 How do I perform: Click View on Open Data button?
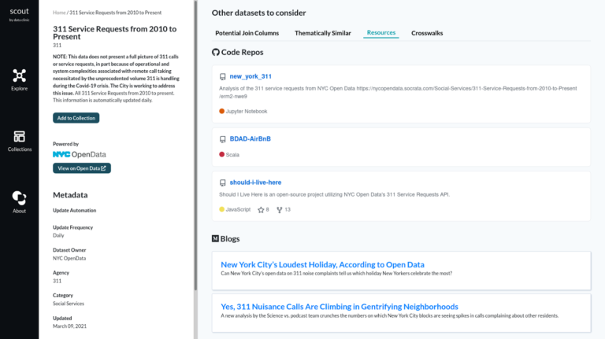(x=82, y=168)
